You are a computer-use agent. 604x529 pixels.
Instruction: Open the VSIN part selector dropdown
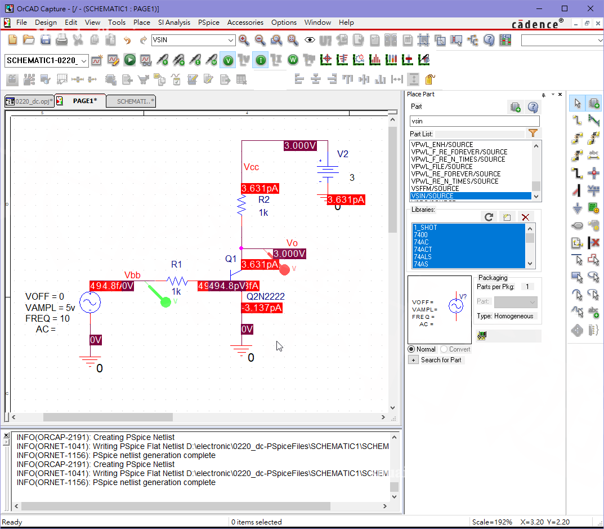point(231,40)
